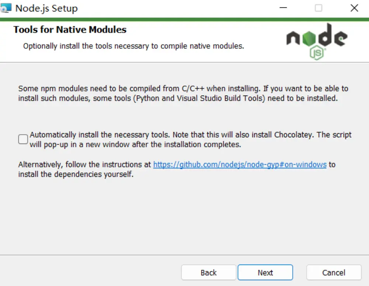Click the 'install the dependencies yourself' text line

point(76,174)
